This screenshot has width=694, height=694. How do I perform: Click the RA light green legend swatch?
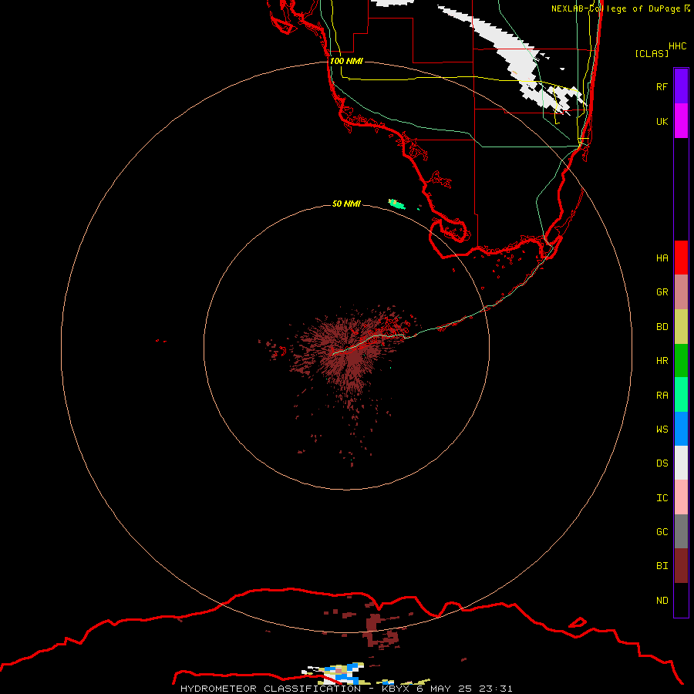point(681,395)
